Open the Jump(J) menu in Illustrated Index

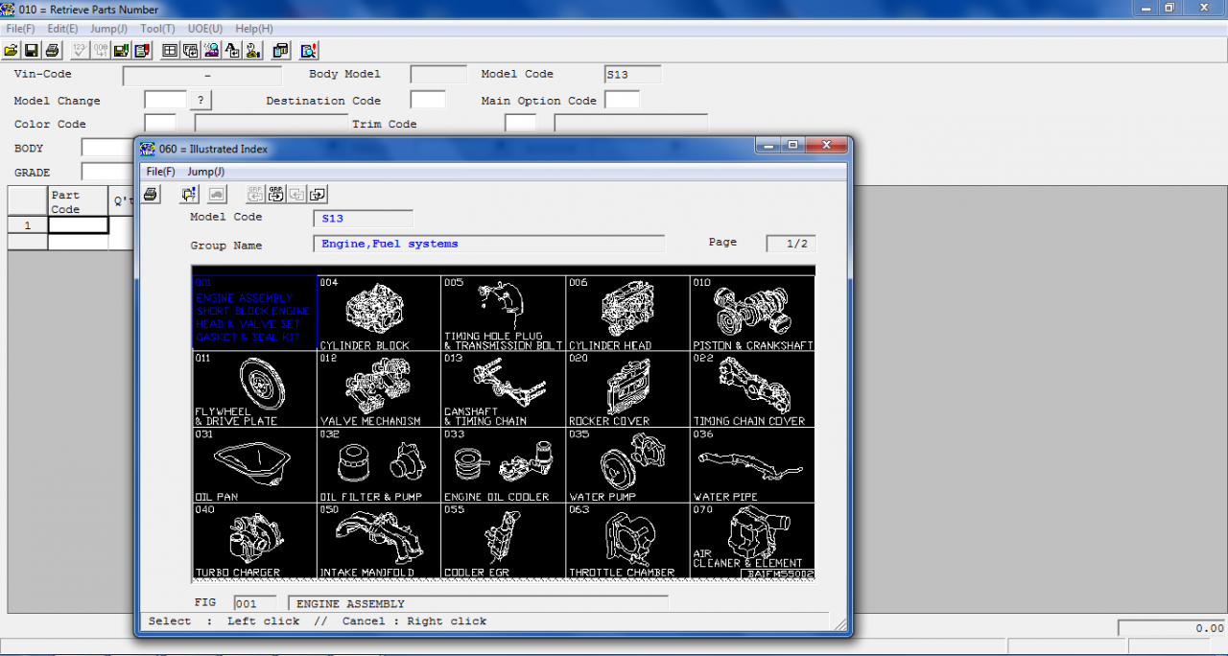(x=205, y=171)
